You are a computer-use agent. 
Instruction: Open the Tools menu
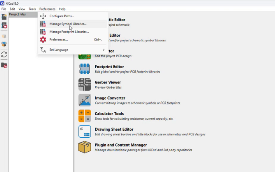[x=32, y=9]
